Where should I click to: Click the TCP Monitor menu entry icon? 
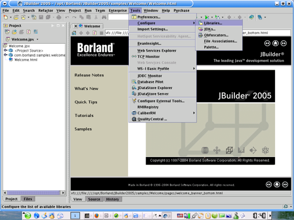click(134, 57)
